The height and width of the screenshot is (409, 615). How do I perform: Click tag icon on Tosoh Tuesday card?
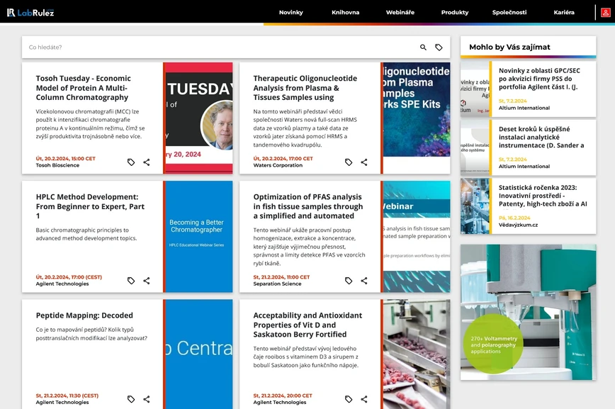coord(131,162)
